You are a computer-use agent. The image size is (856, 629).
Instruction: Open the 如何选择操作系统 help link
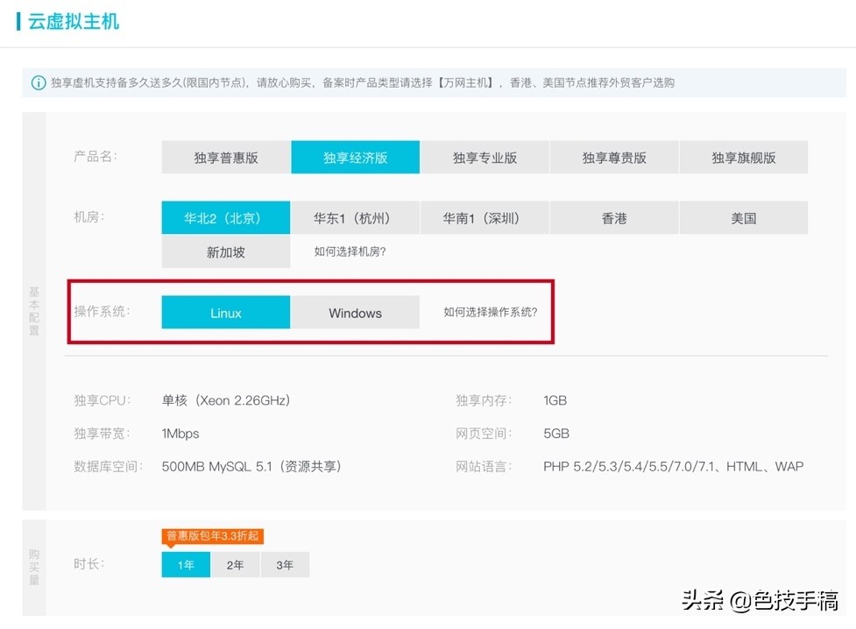[x=490, y=313]
